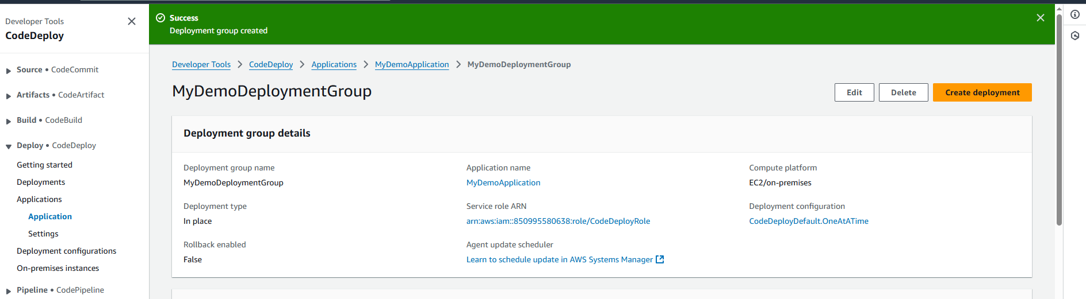Click the Deployment group details heading
Image resolution: width=1086 pixels, height=299 pixels.
247,133
